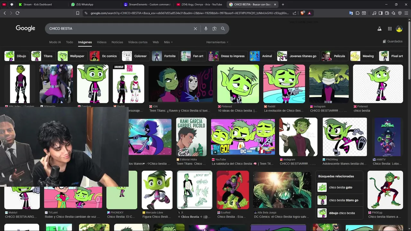Open Brave Rewards triangle icon
The height and width of the screenshot is (231, 411).
(309, 13)
